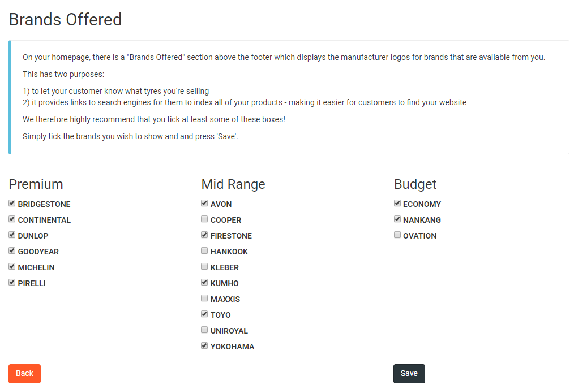Save the selected brands
The height and width of the screenshot is (389, 574).
click(409, 374)
